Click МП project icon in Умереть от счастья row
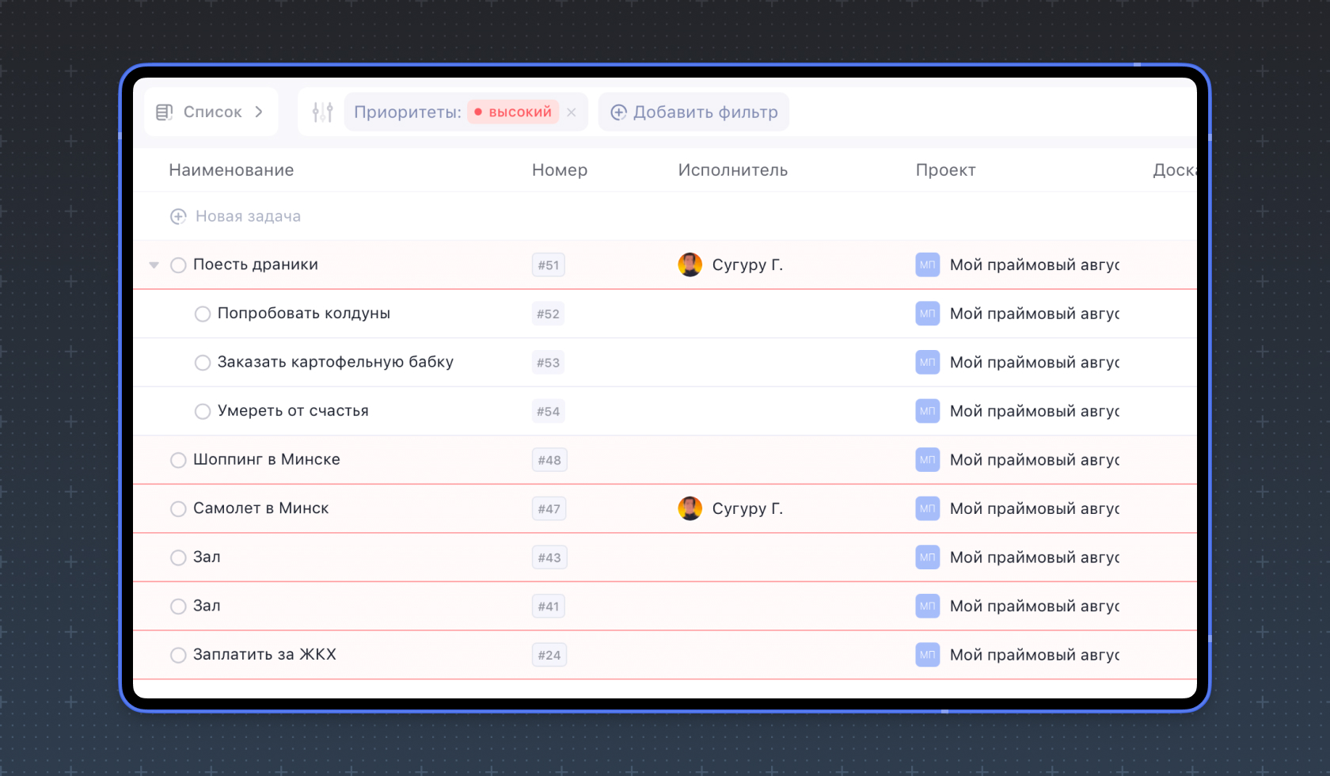Viewport: 1330px width, 776px height. [x=928, y=411]
